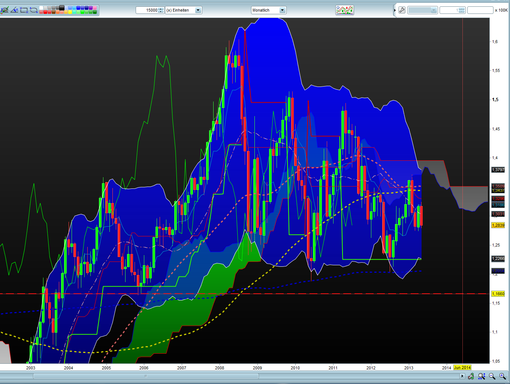Click the empty field before x 100K
This screenshot has width=510, height=384.
click(x=480, y=10)
